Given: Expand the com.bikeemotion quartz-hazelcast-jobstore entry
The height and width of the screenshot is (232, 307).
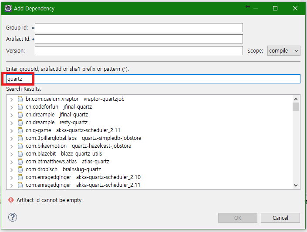Looking at the screenshot, I should tap(12, 146).
